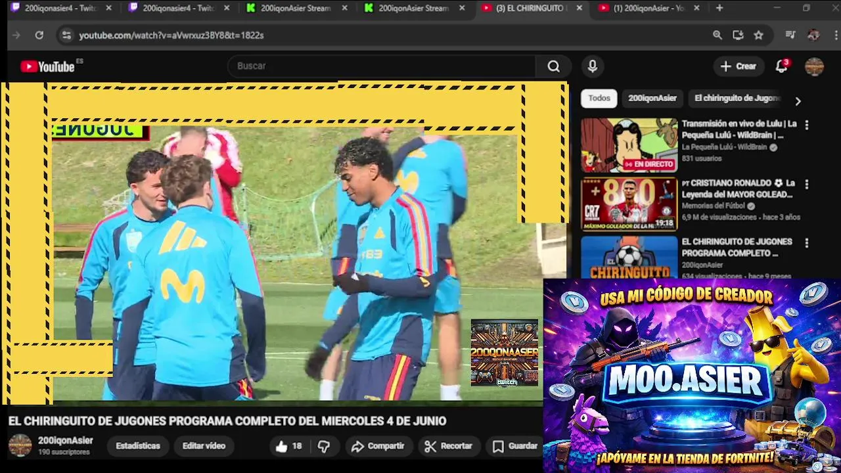Select 'El chiringuito de Jugones' filter chip
The height and width of the screenshot is (473, 841).
[x=737, y=98]
